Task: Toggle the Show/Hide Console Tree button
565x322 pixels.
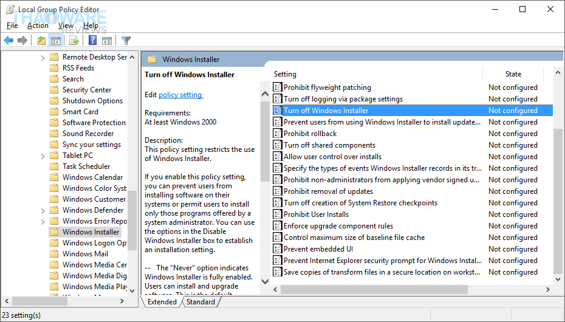Action: coord(55,41)
